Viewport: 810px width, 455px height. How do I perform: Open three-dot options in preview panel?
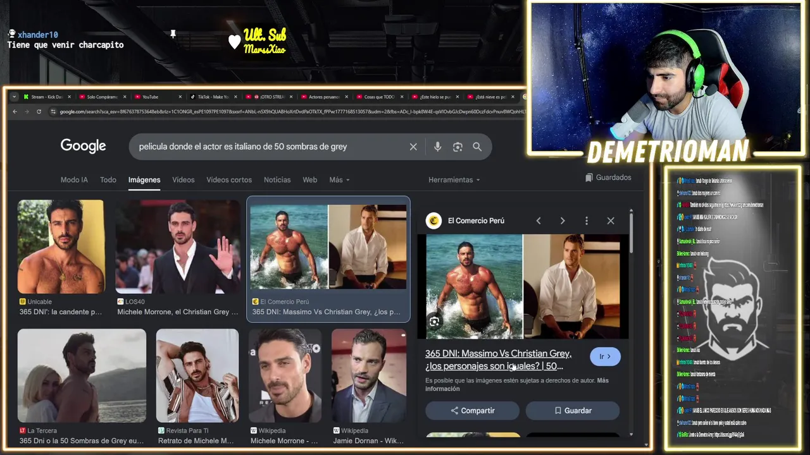587,221
